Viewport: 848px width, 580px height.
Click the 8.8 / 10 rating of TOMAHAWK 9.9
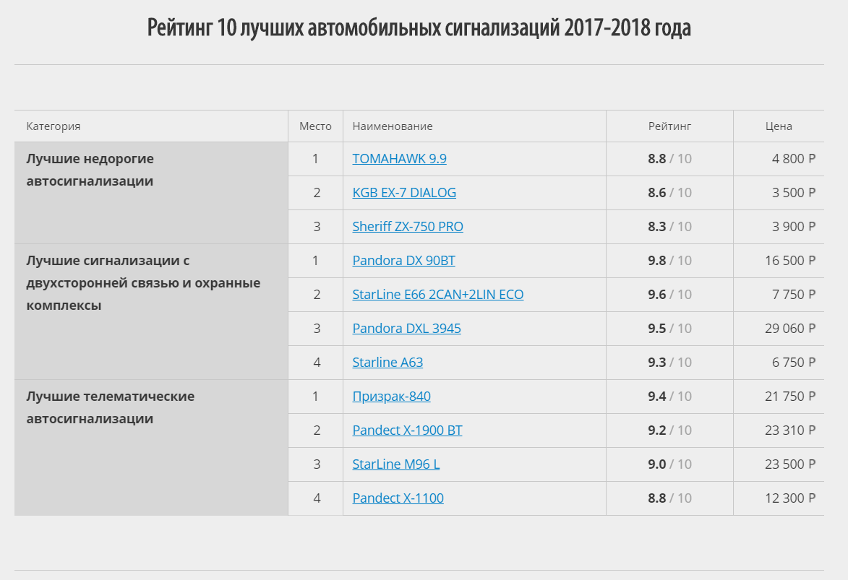669,159
